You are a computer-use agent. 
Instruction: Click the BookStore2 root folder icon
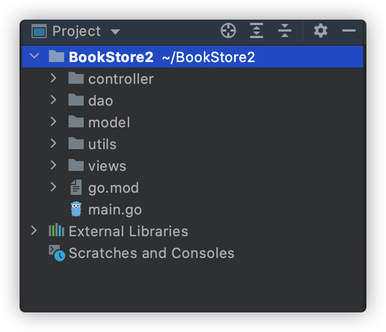tap(57, 56)
